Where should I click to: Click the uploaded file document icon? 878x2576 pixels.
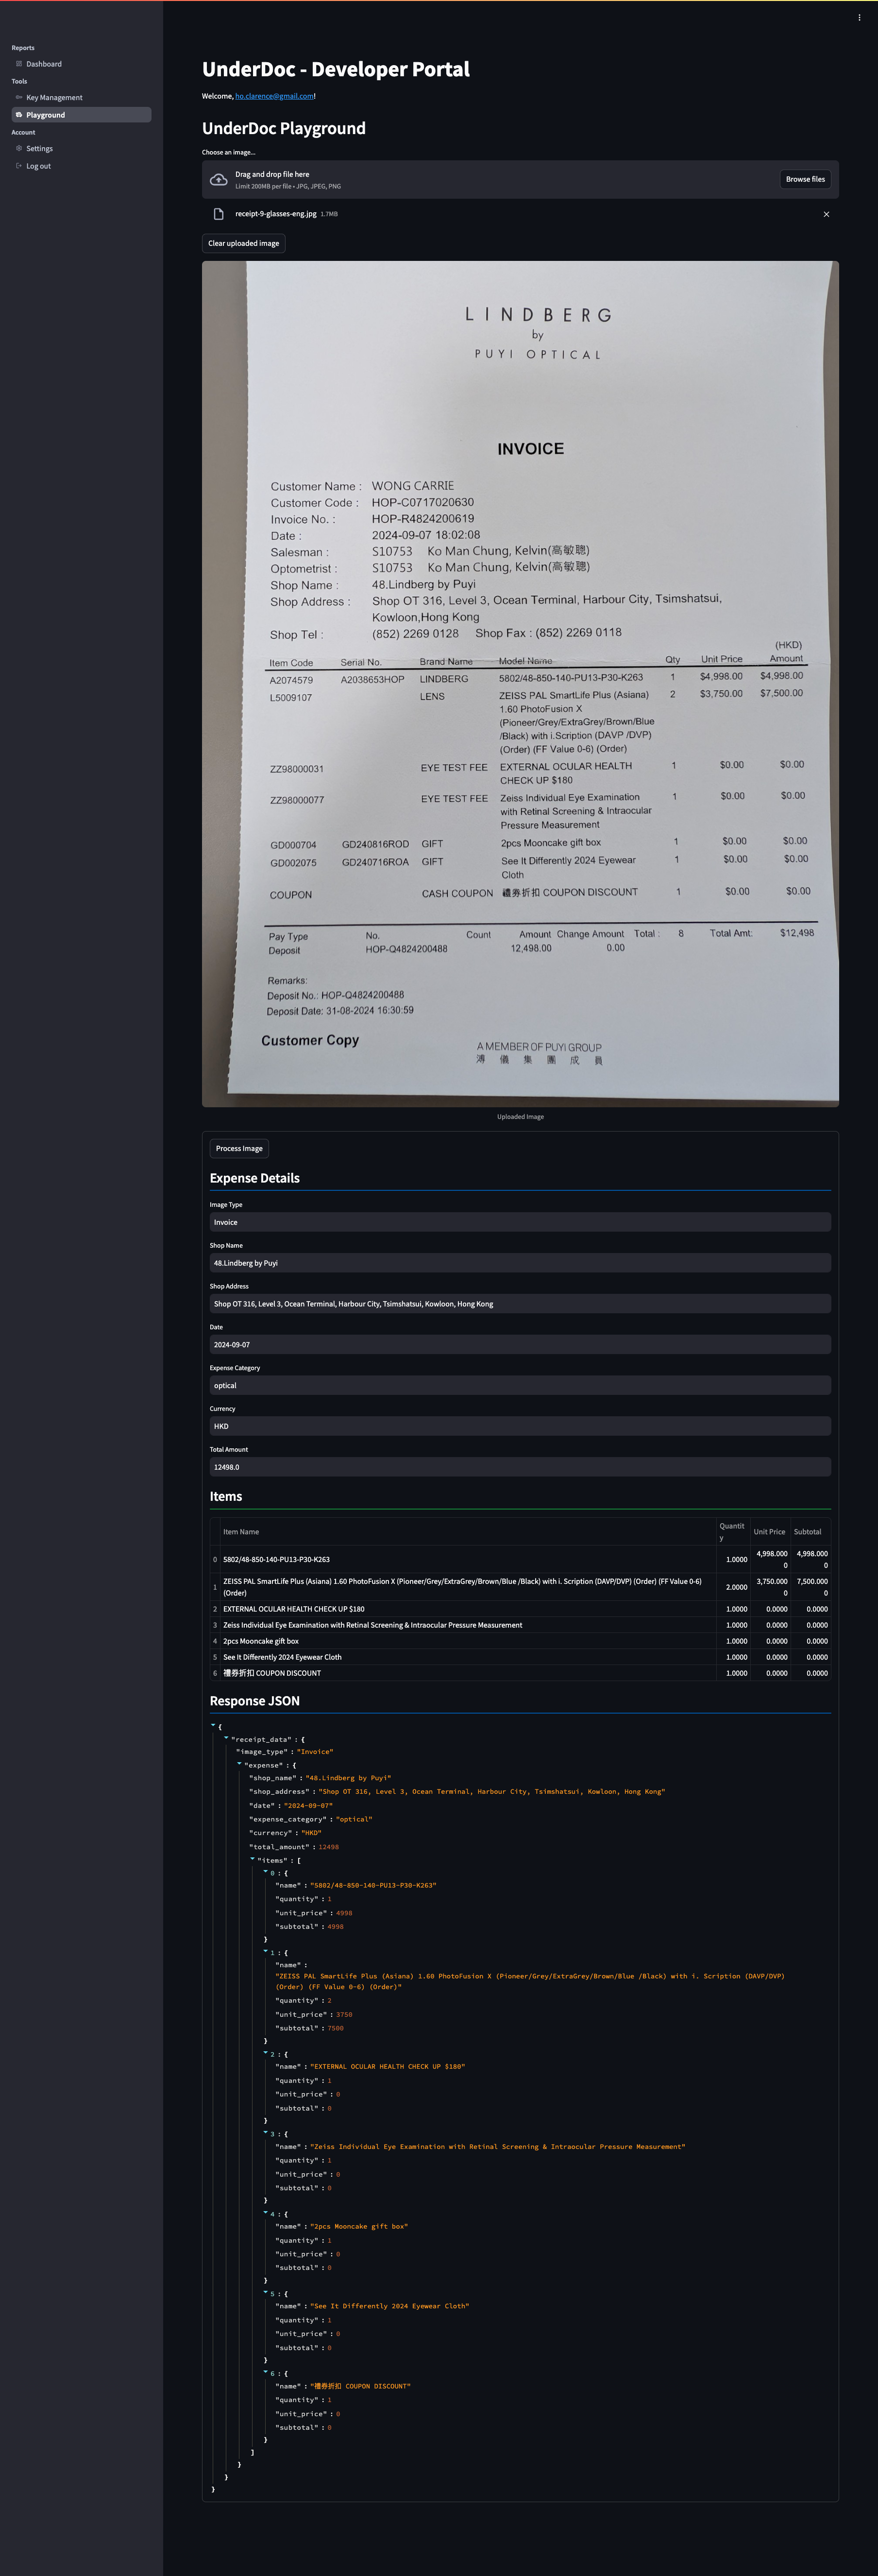pos(218,214)
